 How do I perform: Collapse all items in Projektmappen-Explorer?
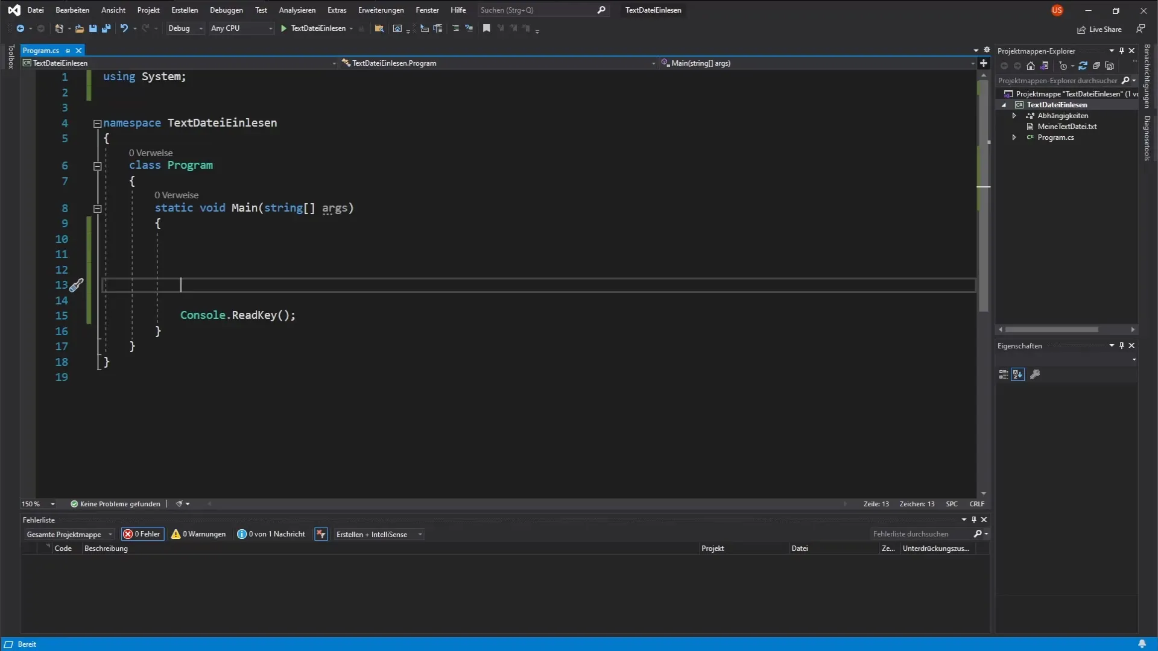coord(1096,66)
